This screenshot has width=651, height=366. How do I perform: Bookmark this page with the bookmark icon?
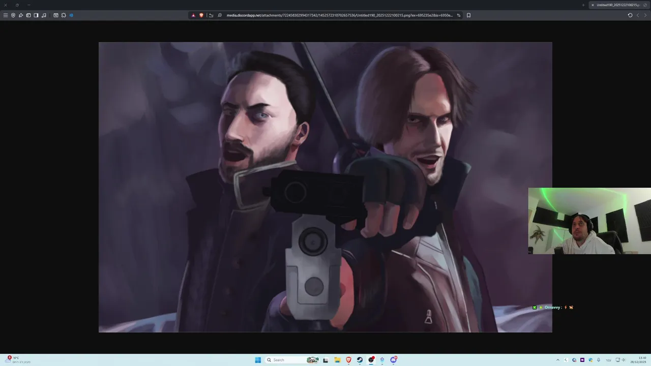click(468, 15)
